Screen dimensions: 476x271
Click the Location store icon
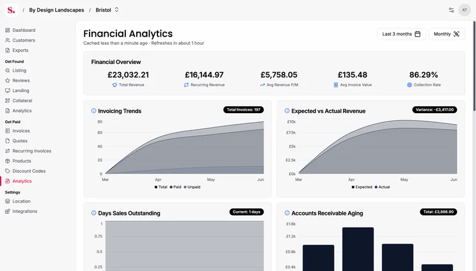pos(8,201)
